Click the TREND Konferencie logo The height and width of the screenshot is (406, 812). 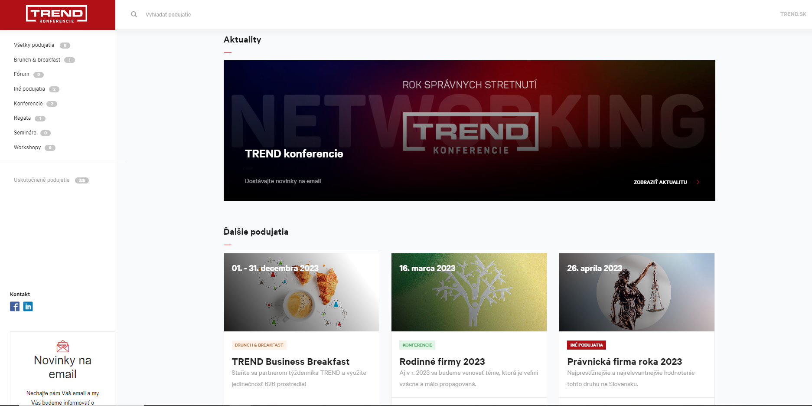tap(57, 14)
